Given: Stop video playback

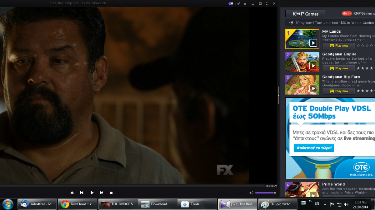Looking at the screenshot, I should point(111,193).
